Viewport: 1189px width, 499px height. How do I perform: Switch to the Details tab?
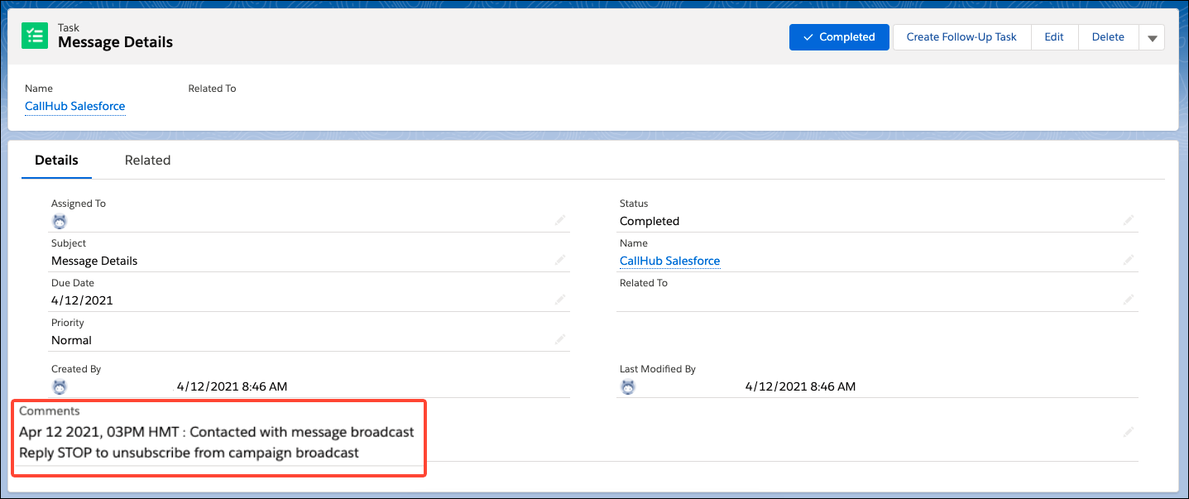(56, 161)
